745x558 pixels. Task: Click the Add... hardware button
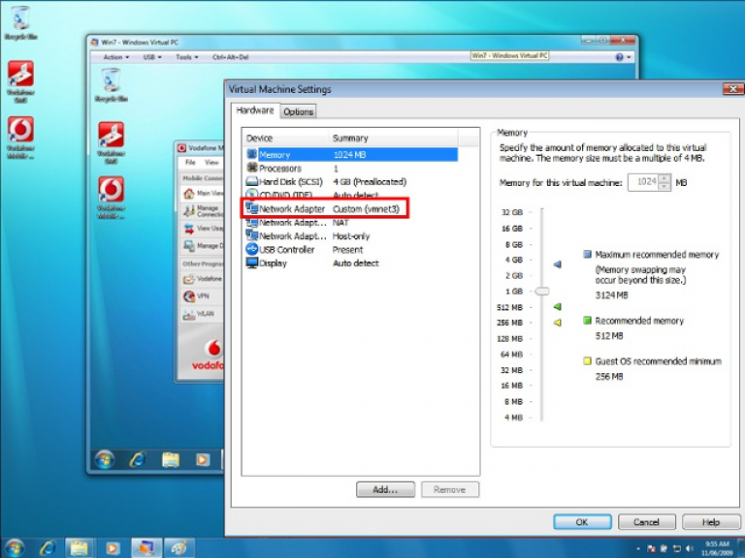(x=385, y=490)
